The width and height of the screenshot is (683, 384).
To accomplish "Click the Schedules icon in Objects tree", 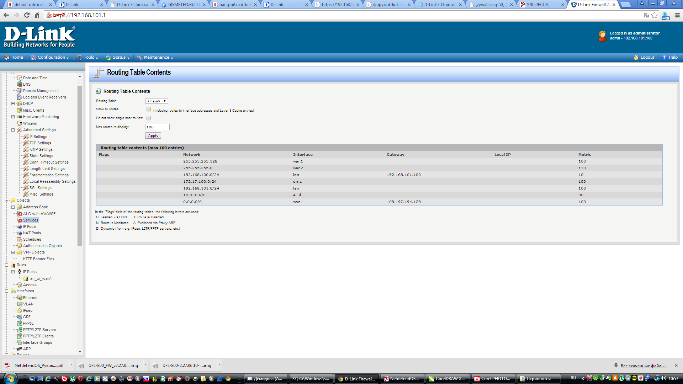I will pos(20,239).
